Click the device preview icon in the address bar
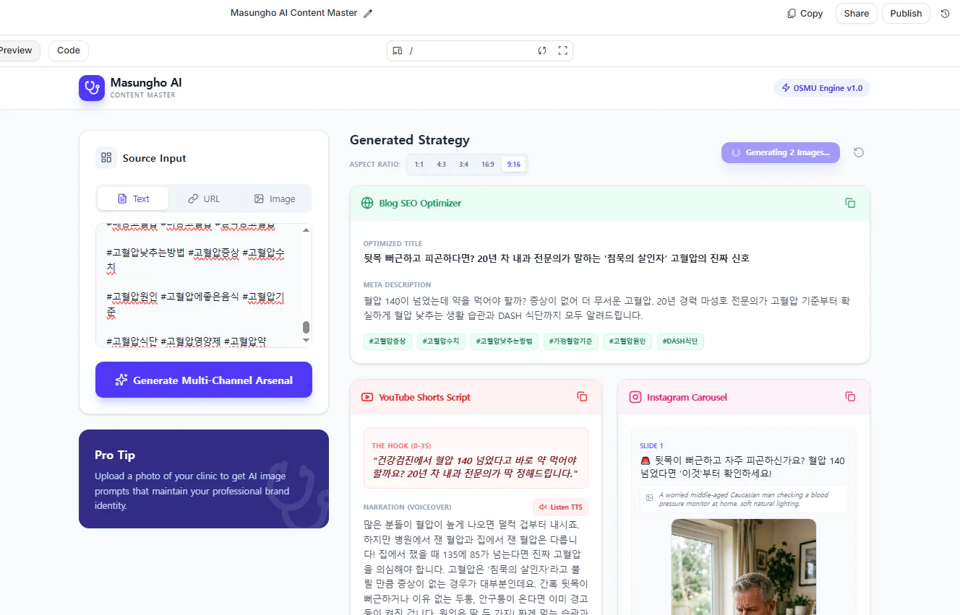Screen dimensions: 960x615 point(397,51)
